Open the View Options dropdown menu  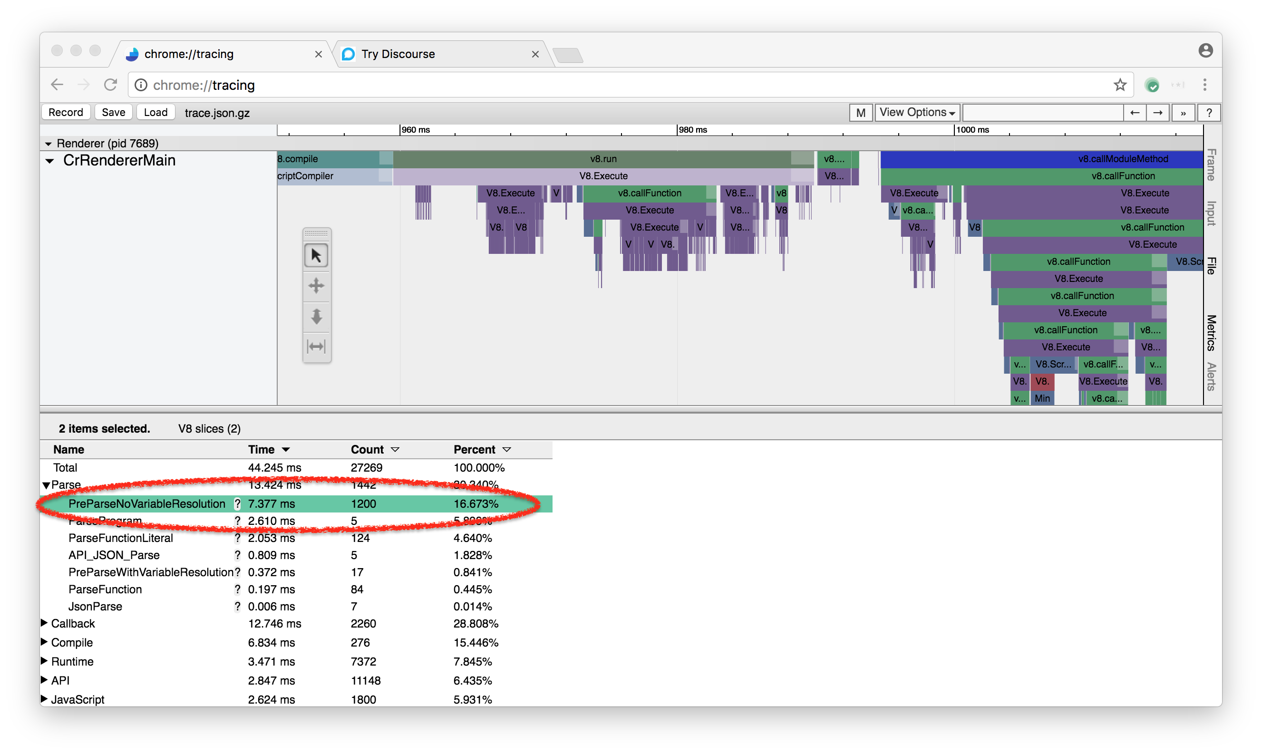pyautogui.click(x=914, y=112)
